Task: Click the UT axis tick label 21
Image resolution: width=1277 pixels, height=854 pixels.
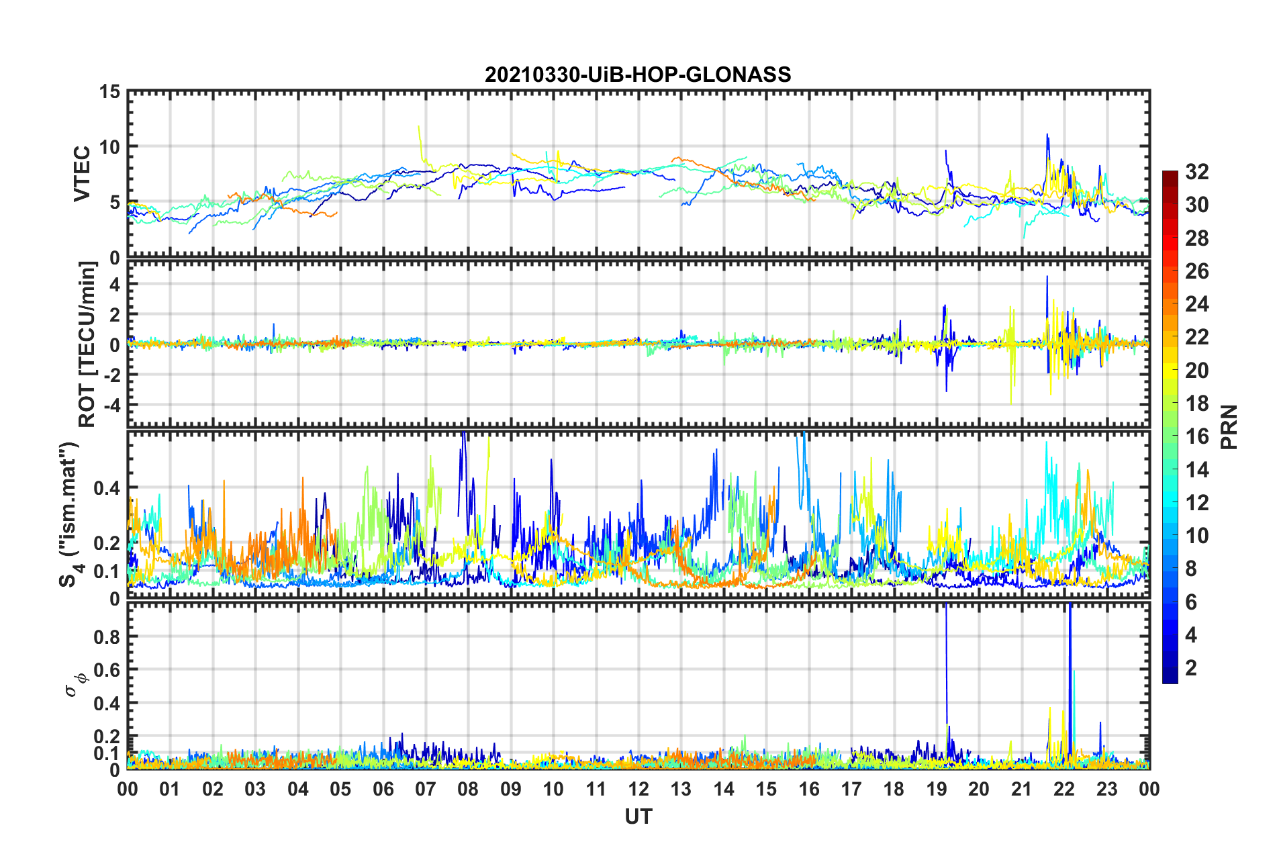Action: pyautogui.click(x=1021, y=789)
